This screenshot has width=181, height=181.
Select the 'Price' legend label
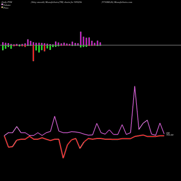click(x=6, y=8)
